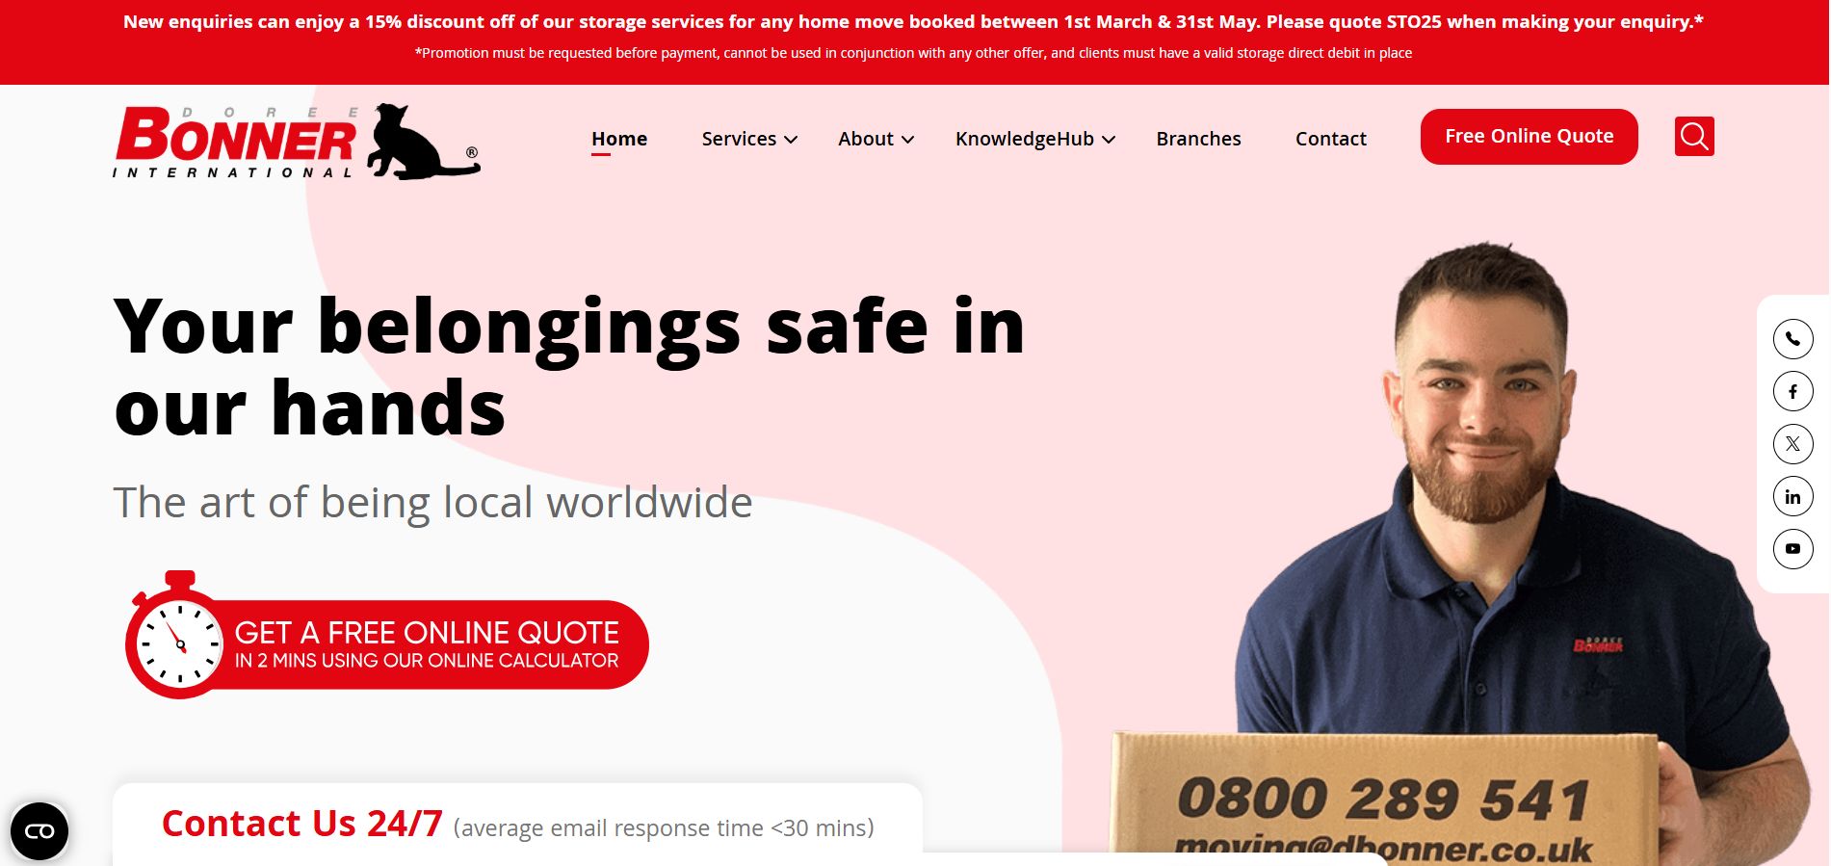Open the accessibility widget in corner
The height and width of the screenshot is (866, 1831).
39,831
